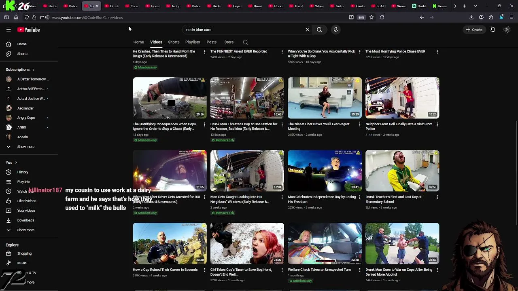Click the browser home button

click(x=16, y=17)
